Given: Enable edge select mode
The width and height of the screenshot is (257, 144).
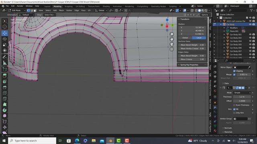Looking at the screenshot, I should (32, 10).
